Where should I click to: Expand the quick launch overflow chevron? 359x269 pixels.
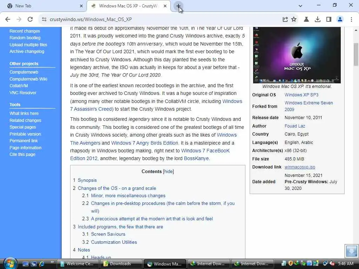click(52, 262)
